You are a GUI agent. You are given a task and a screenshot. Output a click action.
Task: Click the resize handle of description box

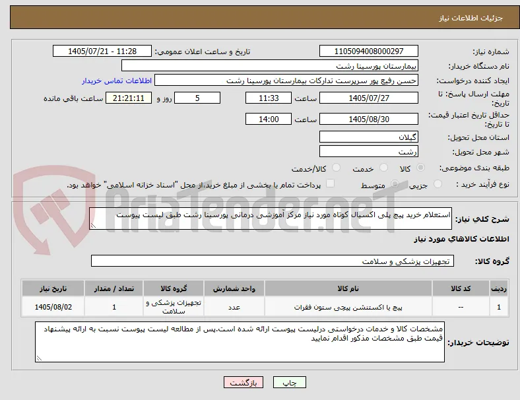[93, 226]
